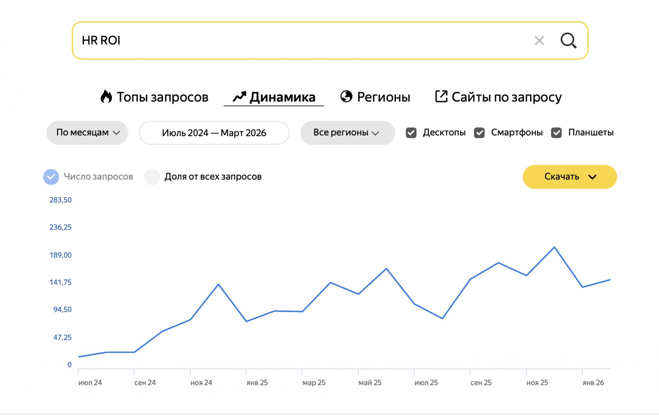659x415 pixels.
Task: Click the chevron in Все регионы selector
Action: [375, 133]
